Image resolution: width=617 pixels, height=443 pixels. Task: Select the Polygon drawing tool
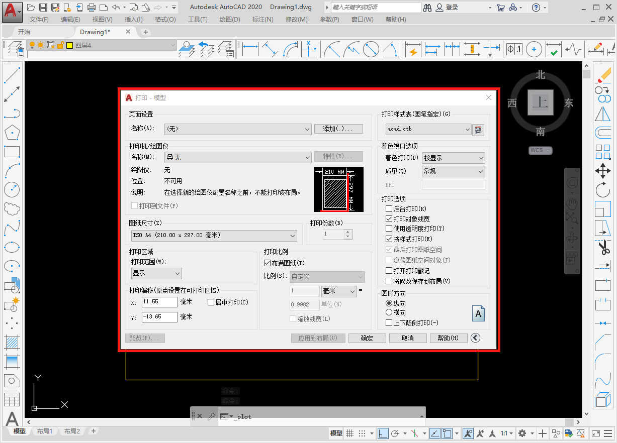point(12,133)
